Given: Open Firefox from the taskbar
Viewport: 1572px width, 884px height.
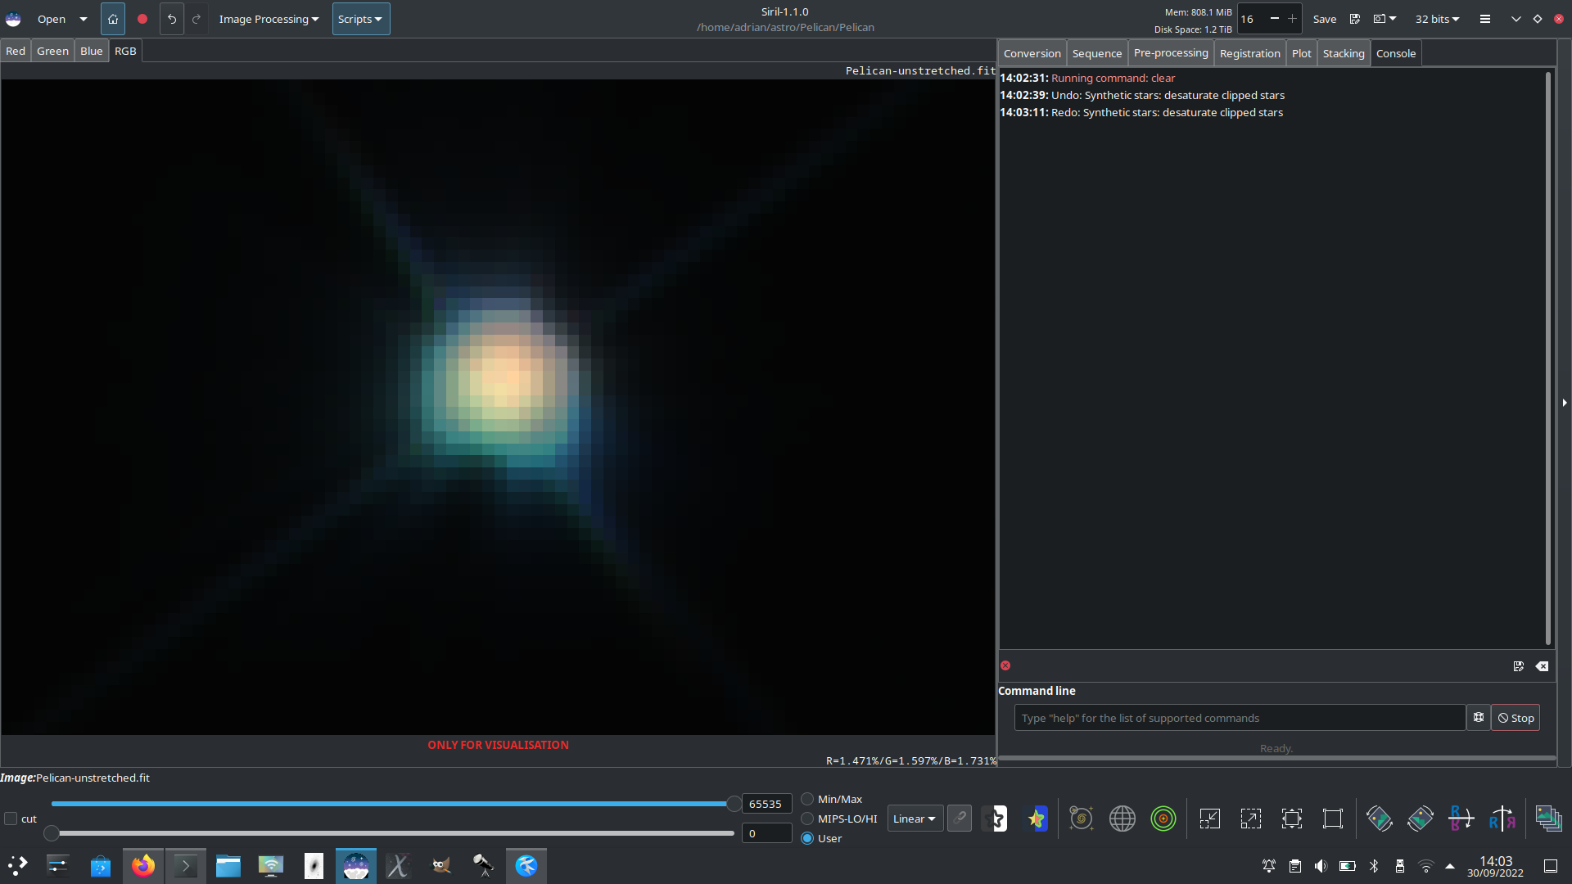Looking at the screenshot, I should click(143, 865).
